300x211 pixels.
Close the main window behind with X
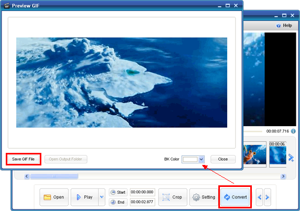pos(292,15)
